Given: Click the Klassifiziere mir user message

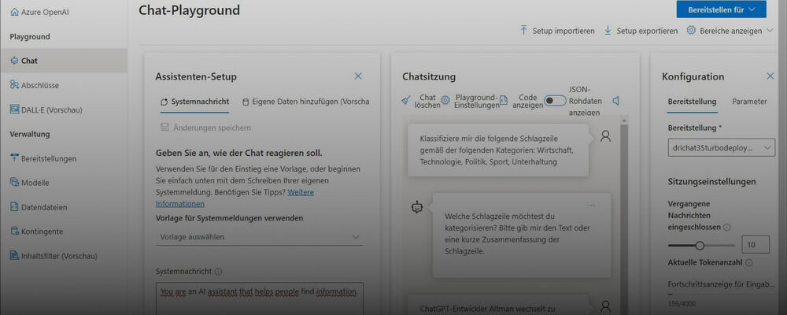Looking at the screenshot, I should pyautogui.click(x=498, y=150).
